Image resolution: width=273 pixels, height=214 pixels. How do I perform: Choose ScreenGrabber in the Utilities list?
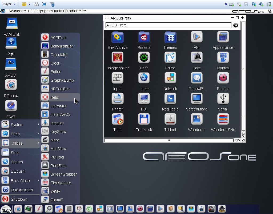point(63,174)
